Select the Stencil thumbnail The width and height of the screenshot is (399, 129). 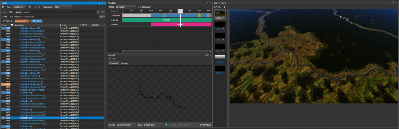(220, 69)
